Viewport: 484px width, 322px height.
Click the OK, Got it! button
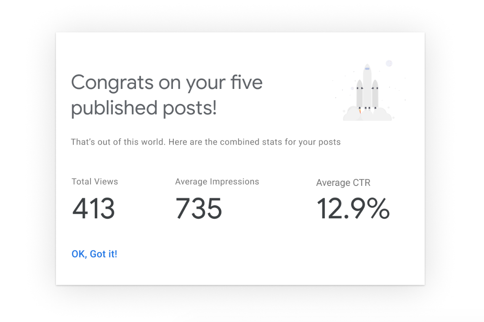tap(94, 254)
